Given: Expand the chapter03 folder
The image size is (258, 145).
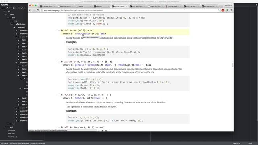Looking at the screenshot, I should [x=16, y=34].
